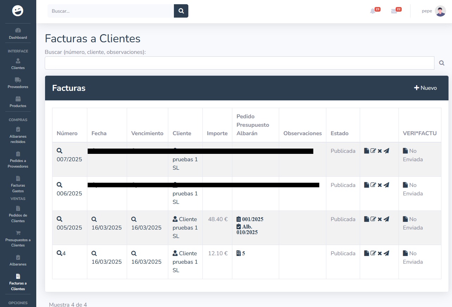
Task: Focus the invoice search field (número, cliente, observaciones)
Action: coord(239,63)
